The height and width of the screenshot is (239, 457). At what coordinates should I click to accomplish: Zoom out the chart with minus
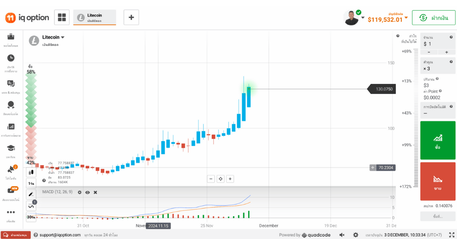[x=211, y=179]
